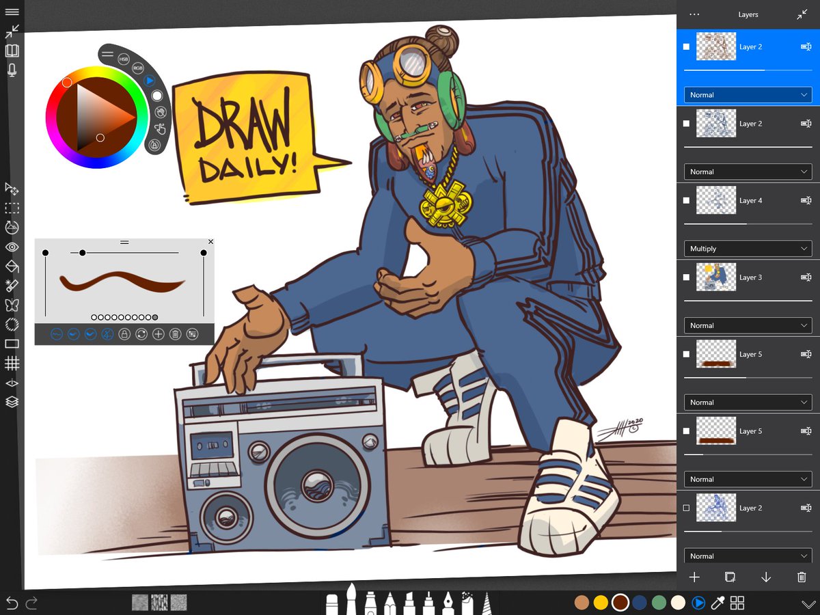Reset brush with circular arrows icon
Screen dimensions: 820x615
coord(141,334)
